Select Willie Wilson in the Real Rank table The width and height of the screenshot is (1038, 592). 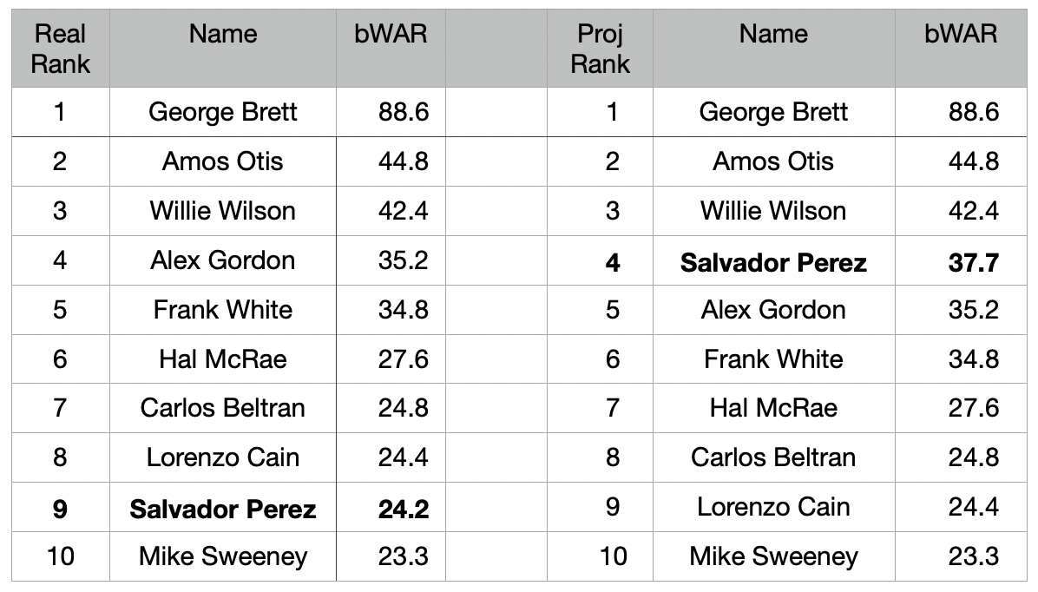click(223, 211)
